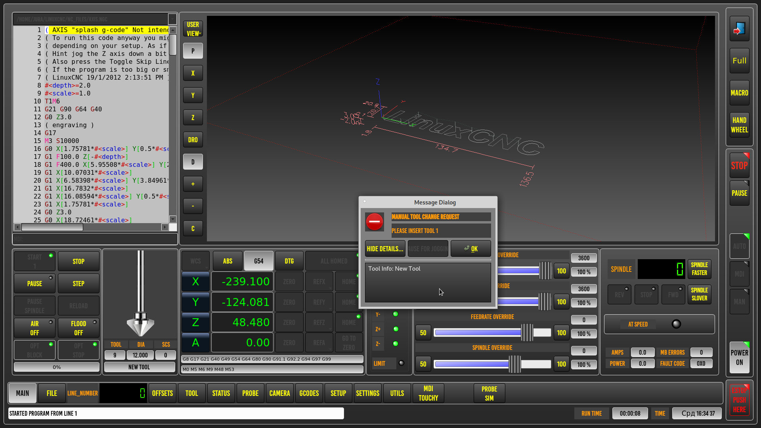Click the exit door icon button
The height and width of the screenshot is (428, 761).
point(739,29)
